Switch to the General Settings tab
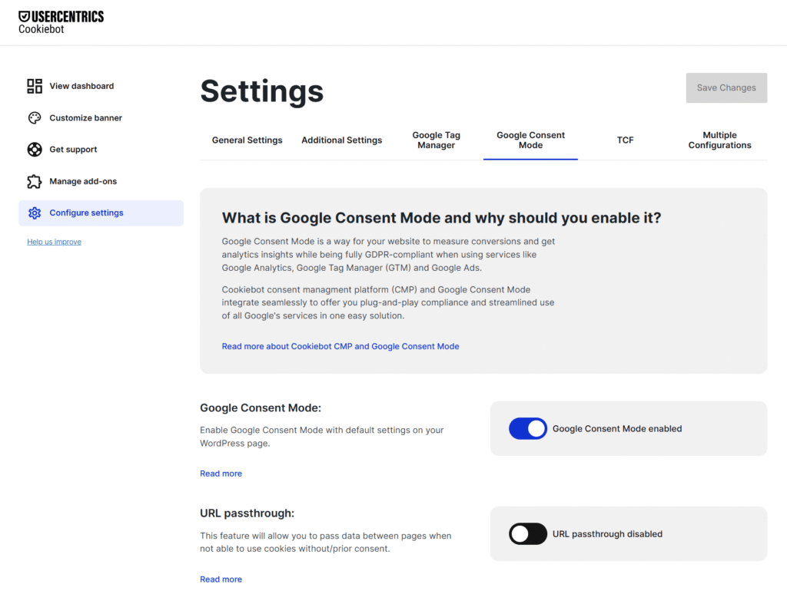The width and height of the screenshot is (787, 594). click(247, 140)
